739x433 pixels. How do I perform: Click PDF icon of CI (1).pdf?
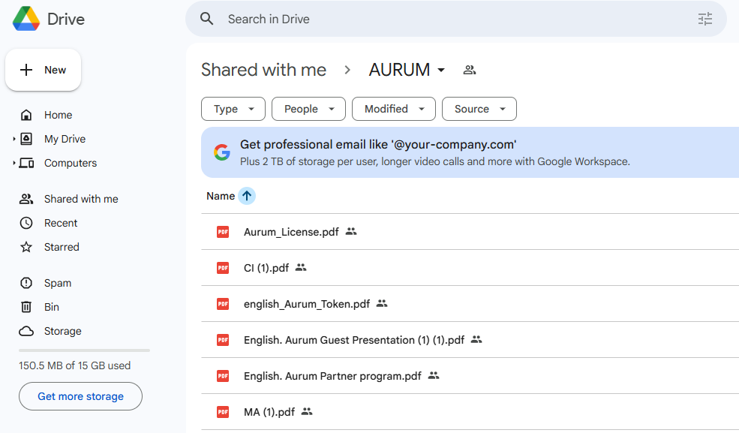(223, 268)
